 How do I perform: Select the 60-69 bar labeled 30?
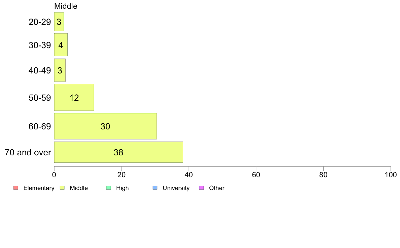(105, 126)
